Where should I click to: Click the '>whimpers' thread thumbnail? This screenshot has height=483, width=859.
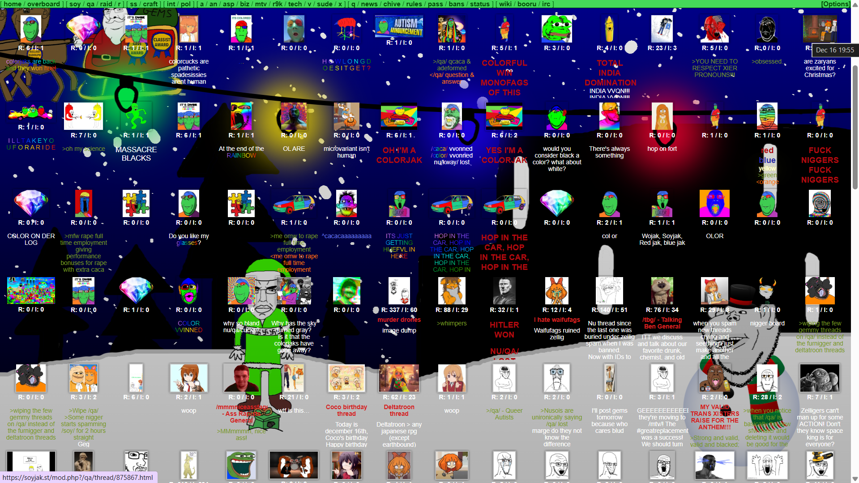click(451, 291)
